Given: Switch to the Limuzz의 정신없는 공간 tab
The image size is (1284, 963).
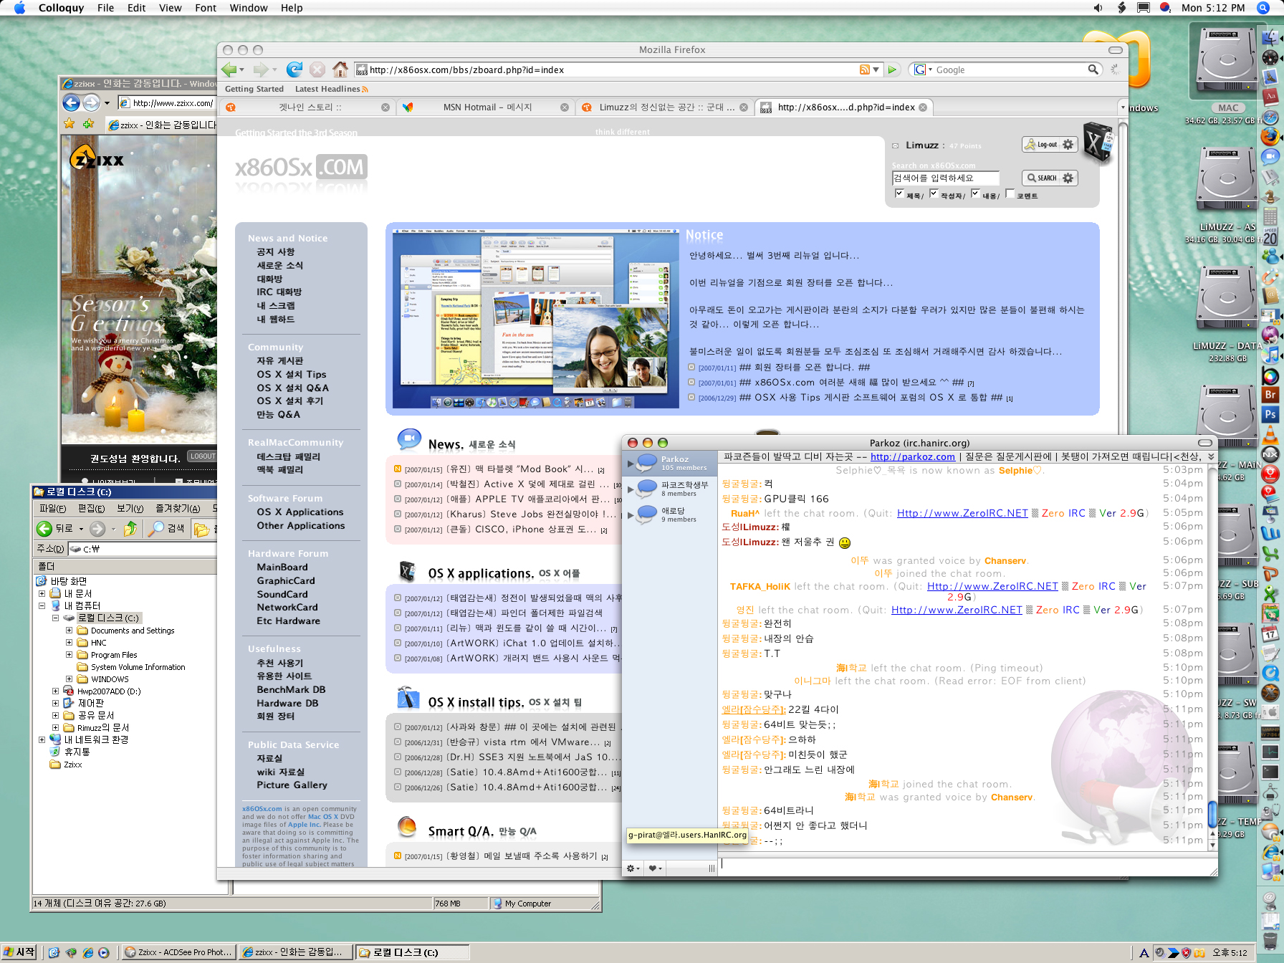Looking at the screenshot, I should (x=666, y=107).
